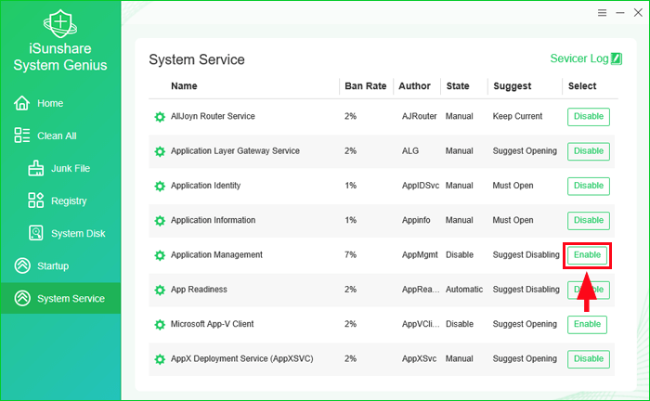
Task: Disable Application Layer Gateway Service
Action: [x=588, y=151]
